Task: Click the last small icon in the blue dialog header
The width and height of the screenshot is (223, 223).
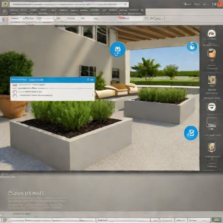Action: pos(92,80)
